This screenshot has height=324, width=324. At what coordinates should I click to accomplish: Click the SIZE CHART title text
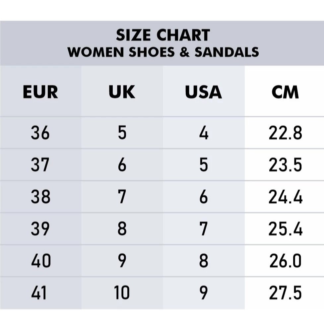[163, 35]
